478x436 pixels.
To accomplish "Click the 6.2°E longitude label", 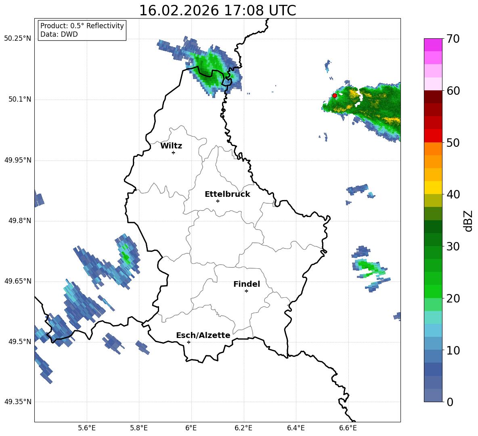I will point(243,428).
